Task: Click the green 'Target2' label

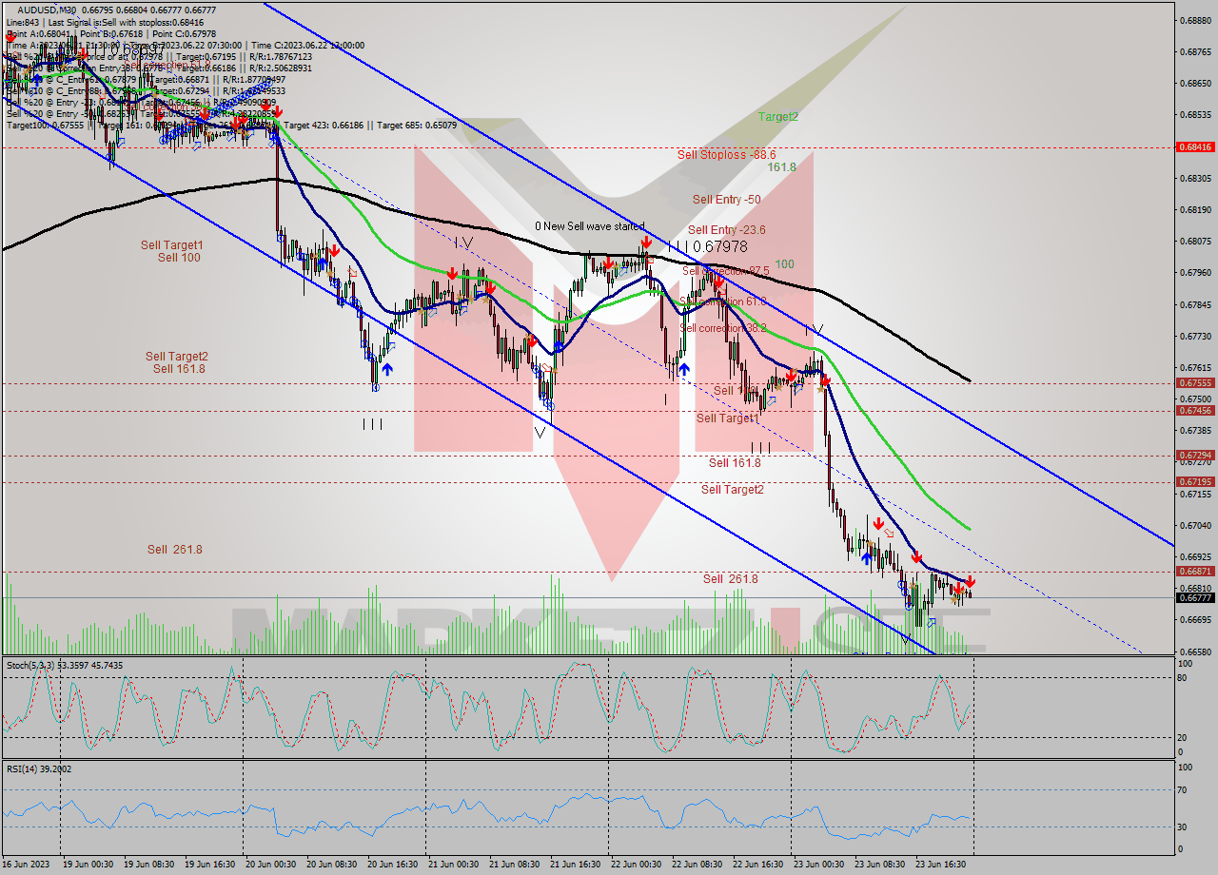Action: click(x=777, y=117)
